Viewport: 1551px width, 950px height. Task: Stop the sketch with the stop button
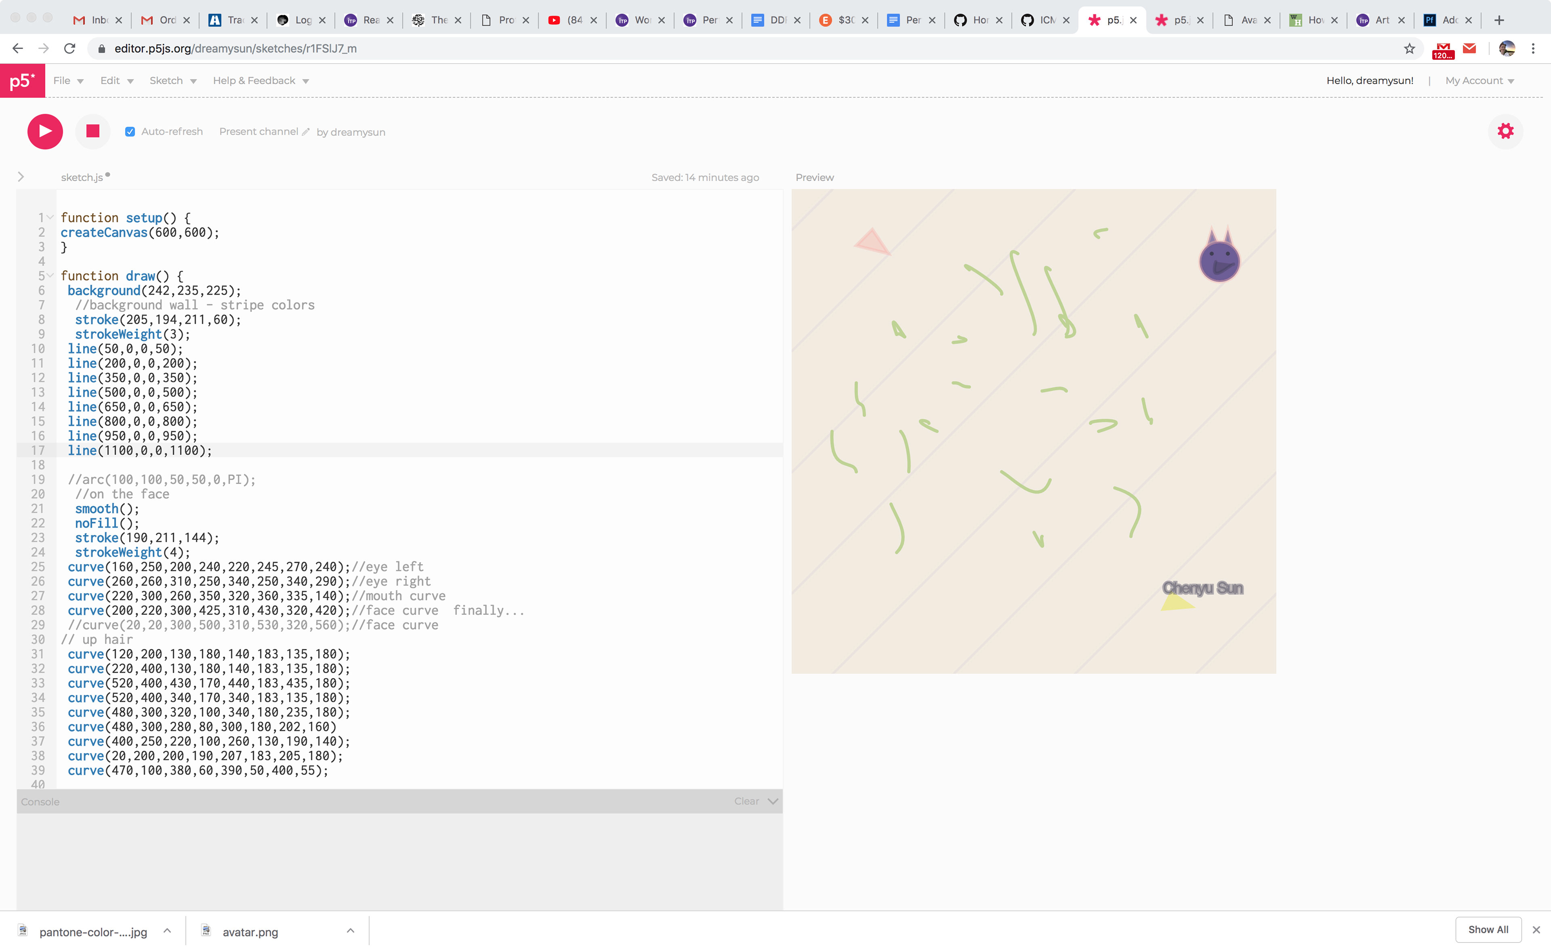tap(93, 131)
